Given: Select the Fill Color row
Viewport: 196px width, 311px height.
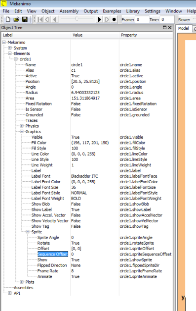Looking at the screenshot, I should pyautogui.click(x=39, y=143).
